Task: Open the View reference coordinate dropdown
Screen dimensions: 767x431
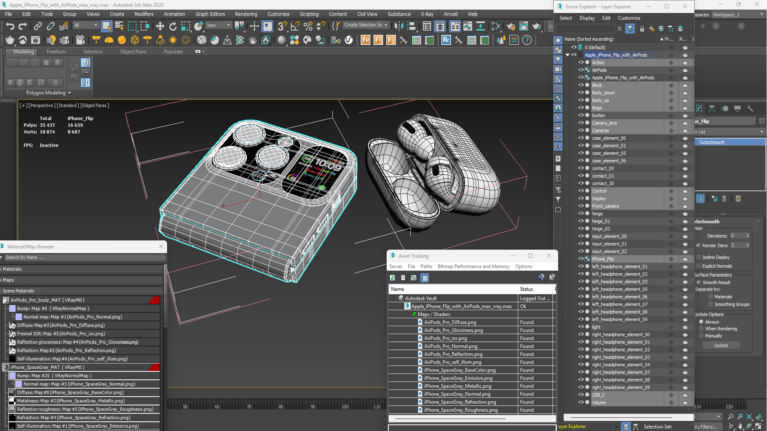Action: [219, 25]
